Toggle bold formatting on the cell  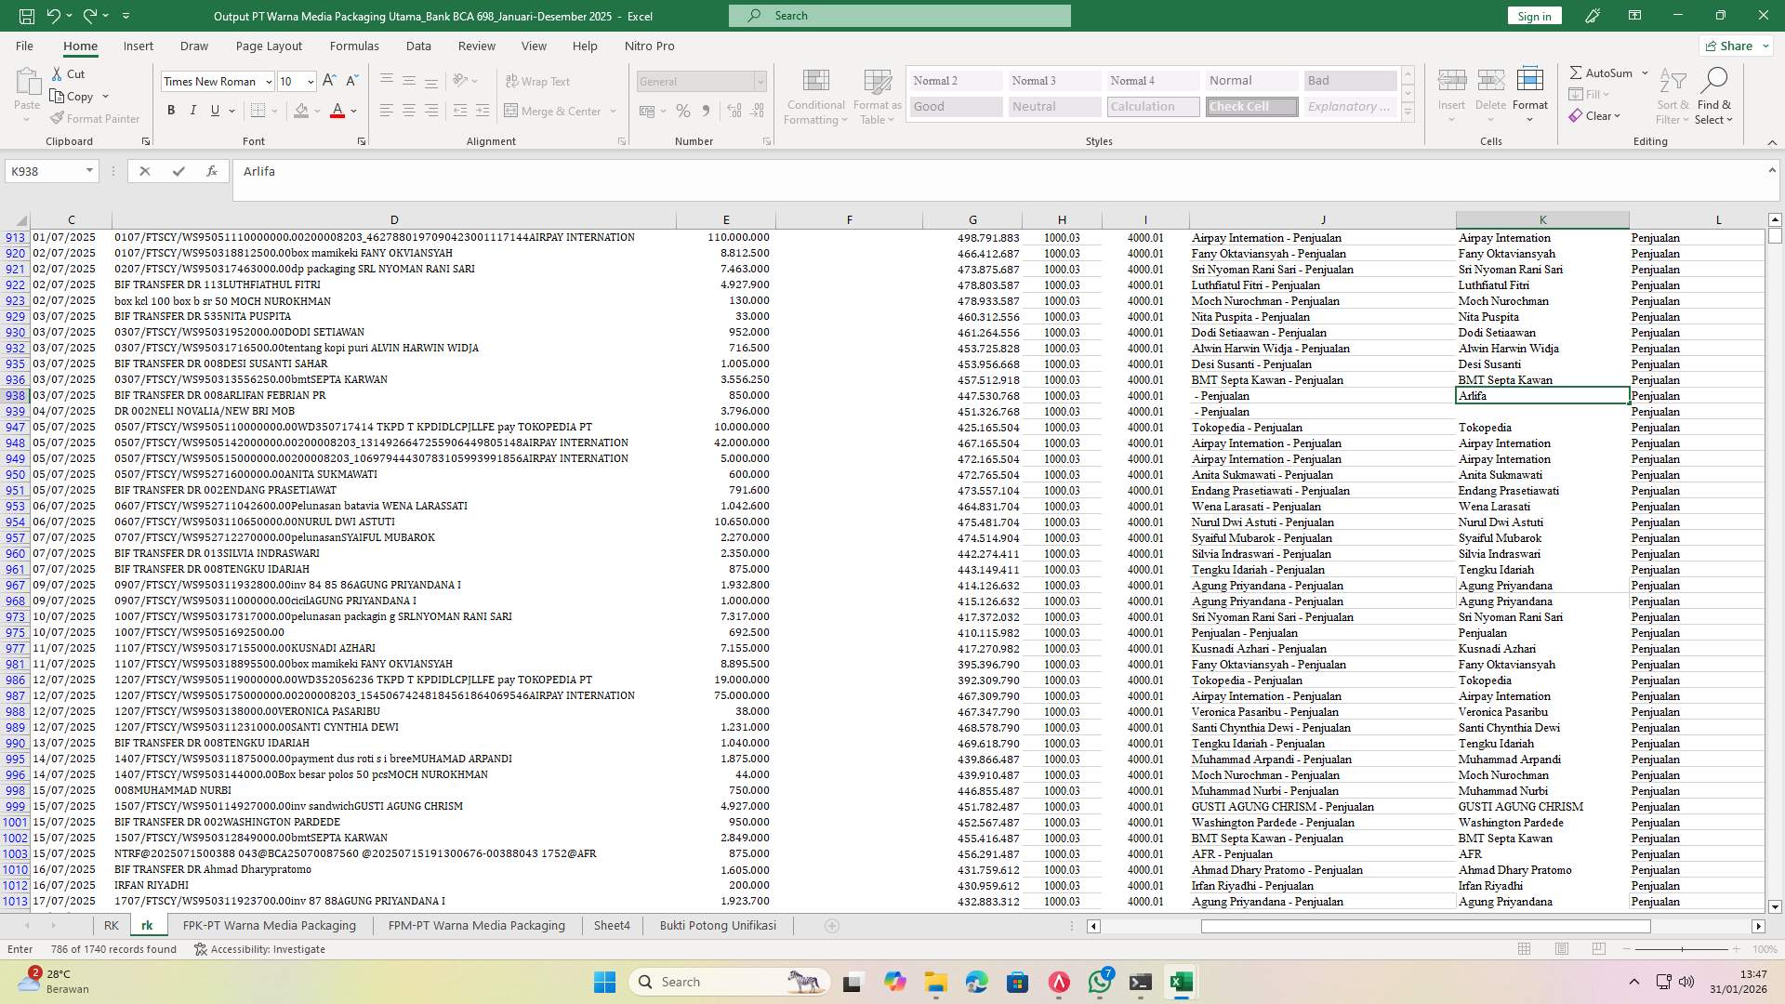click(x=171, y=110)
